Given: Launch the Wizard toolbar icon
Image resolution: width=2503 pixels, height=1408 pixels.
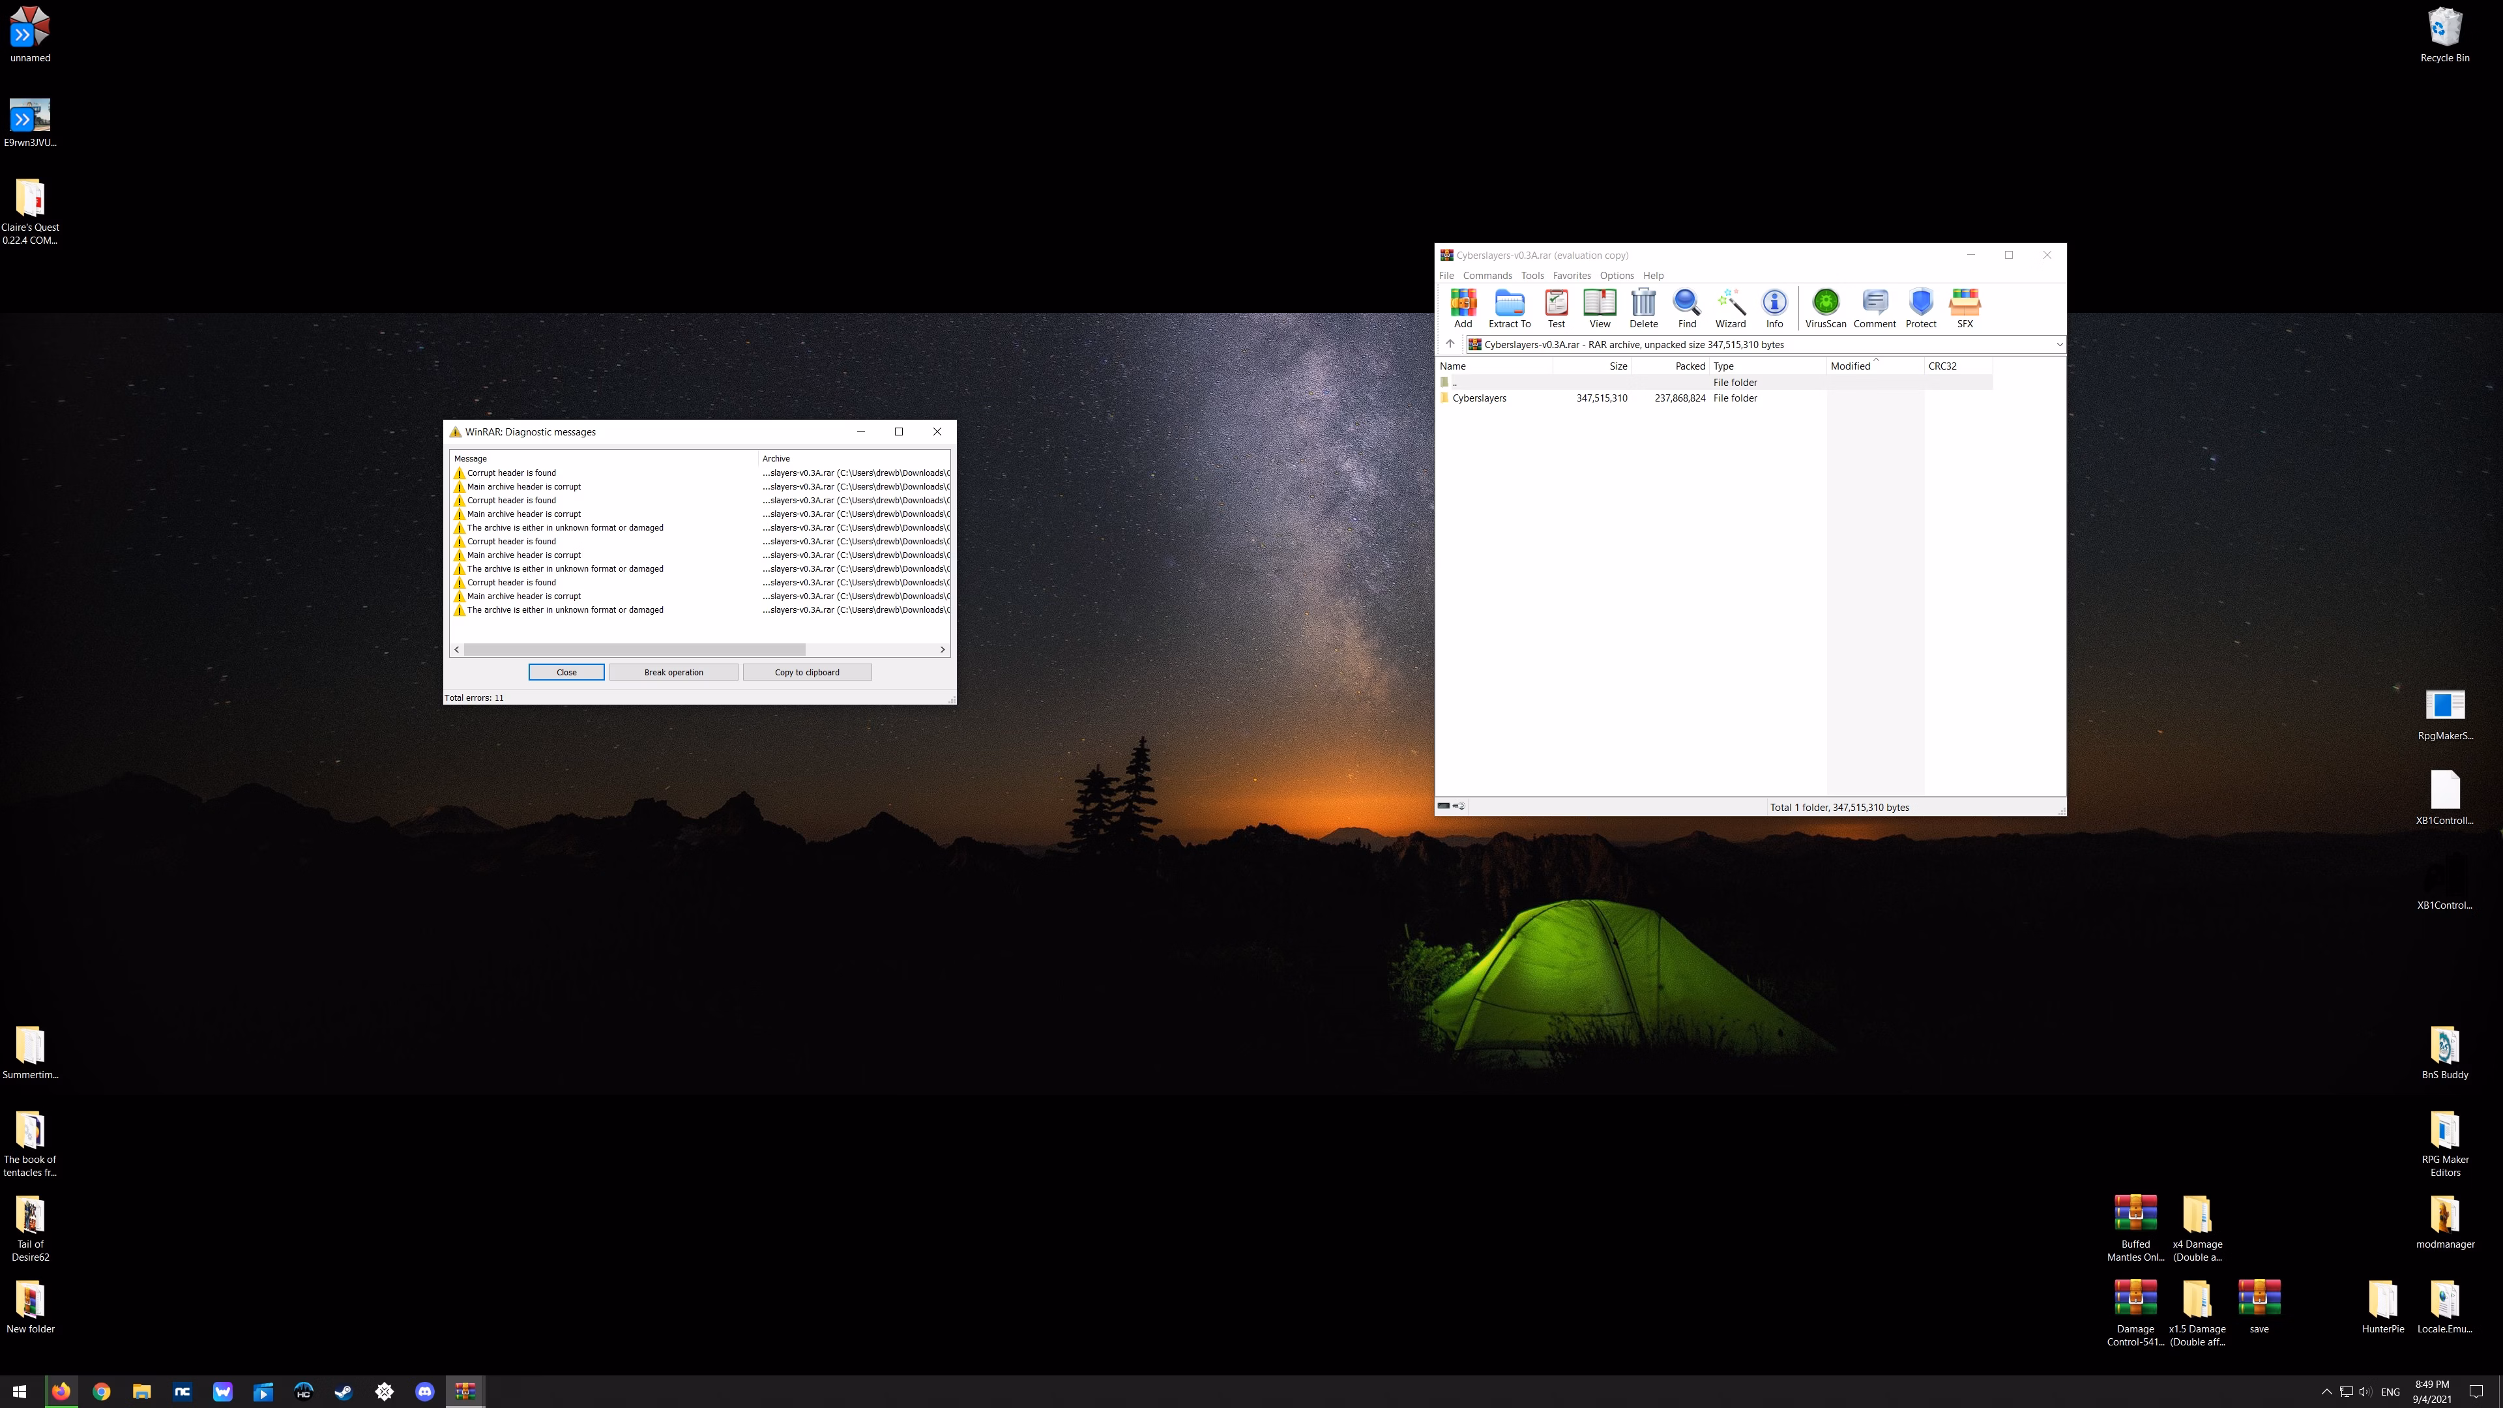Looking at the screenshot, I should coord(1729,308).
